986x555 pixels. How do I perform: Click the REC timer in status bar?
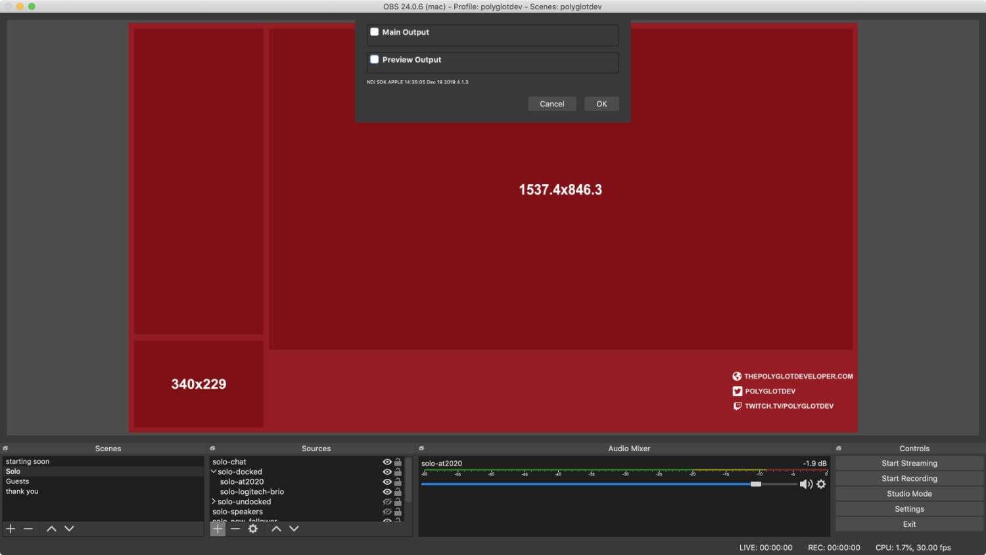(834, 547)
